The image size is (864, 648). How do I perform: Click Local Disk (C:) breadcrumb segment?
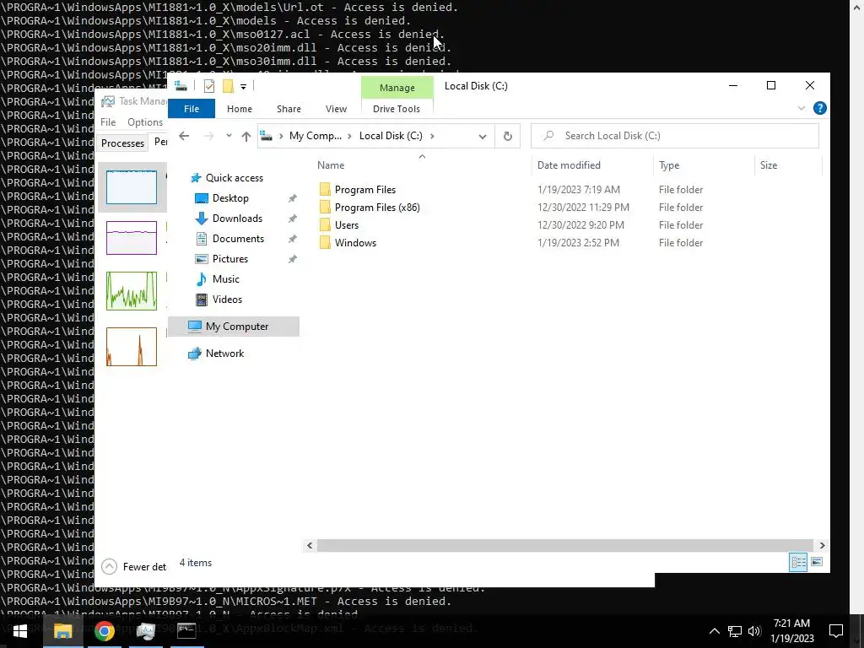[x=391, y=136]
